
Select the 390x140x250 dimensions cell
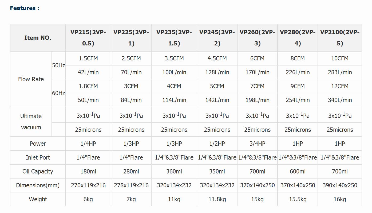tap(340, 185)
